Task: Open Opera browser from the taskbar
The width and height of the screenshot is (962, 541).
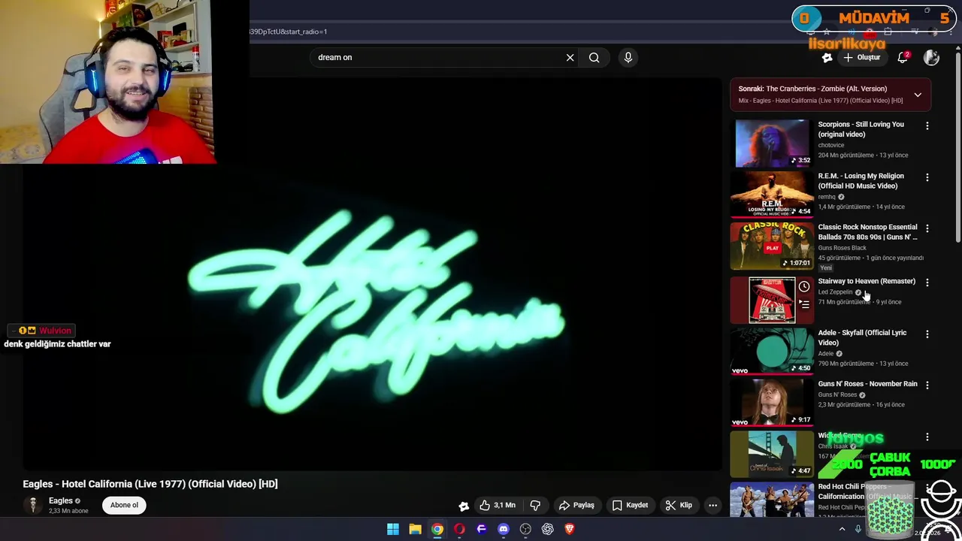Action: point(459,529)
